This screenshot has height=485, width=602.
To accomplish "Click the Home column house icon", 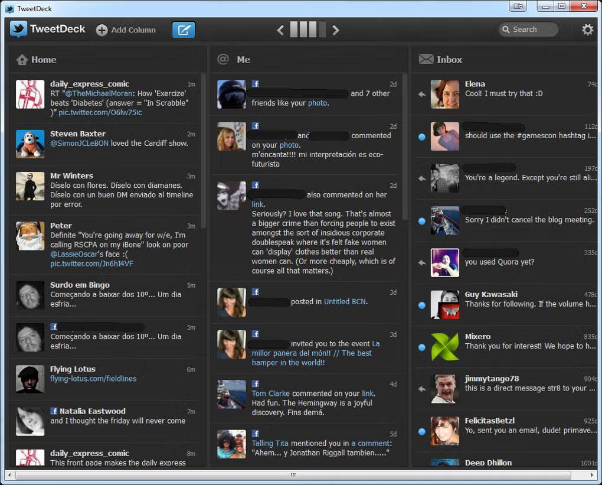I will click(x=22, y=60).
